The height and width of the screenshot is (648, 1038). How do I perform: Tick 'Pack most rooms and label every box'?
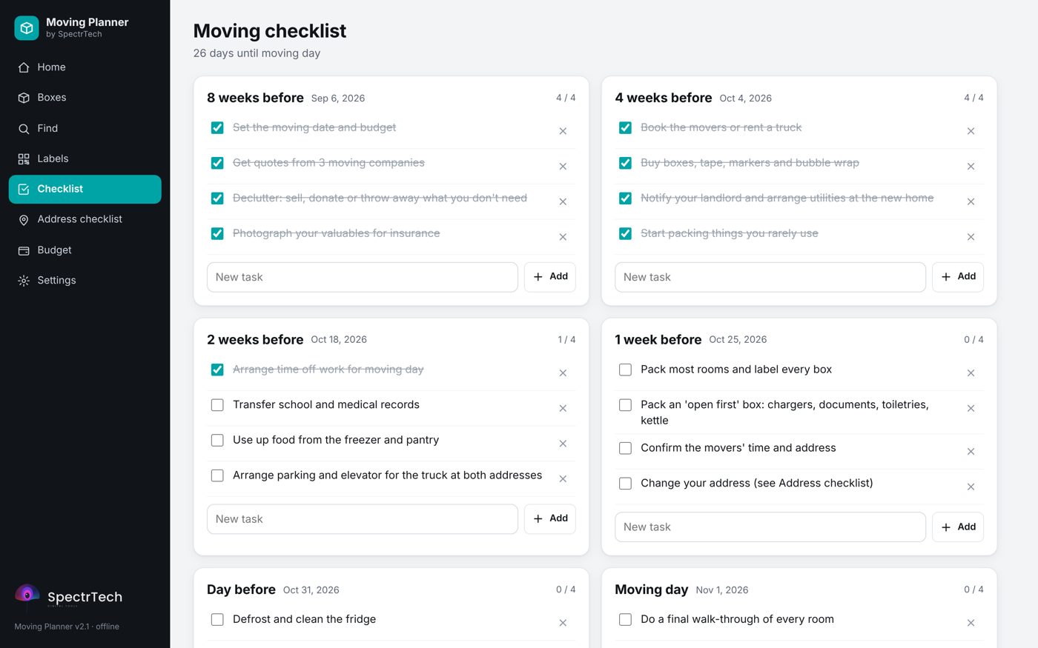(x=625, y=370)
